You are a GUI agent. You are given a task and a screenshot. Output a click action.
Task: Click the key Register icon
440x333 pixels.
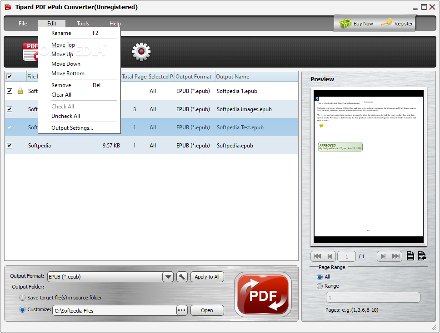[x=386, y=22]
